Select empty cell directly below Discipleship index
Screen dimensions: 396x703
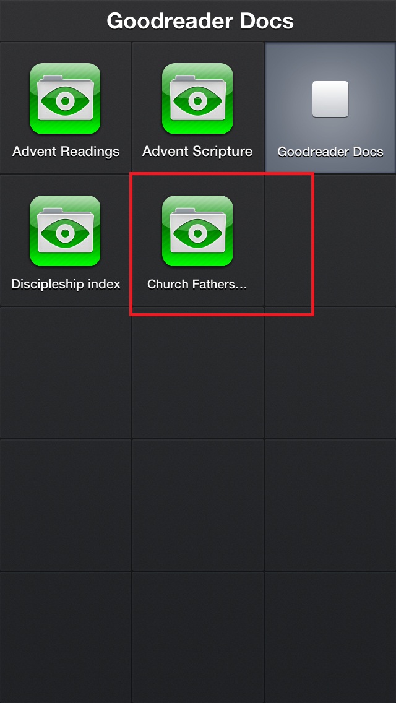pyautogui.click(x=66, y=373)
